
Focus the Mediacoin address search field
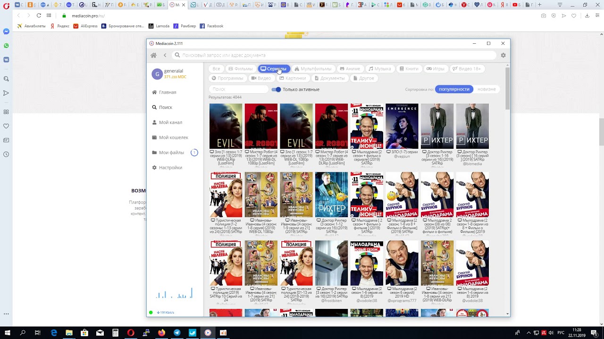coord(334,56)
